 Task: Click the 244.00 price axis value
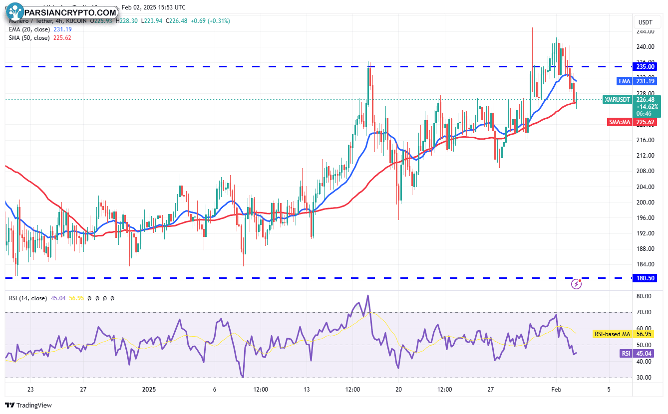(x=645, y=31)
